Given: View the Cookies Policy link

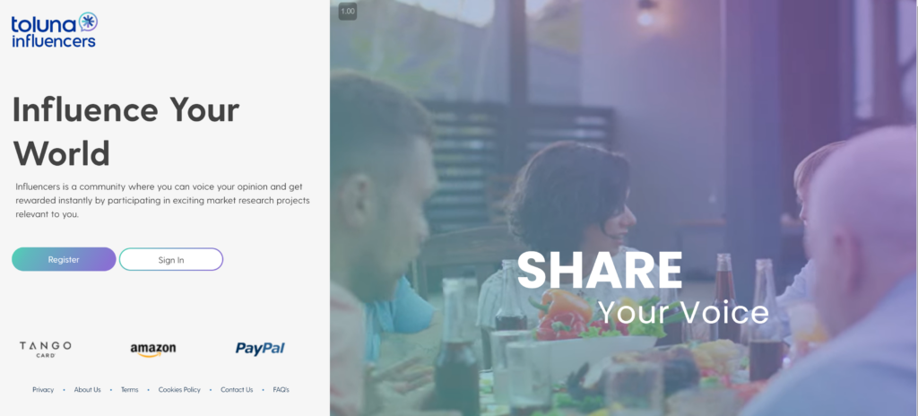Looking at the screenshot, I should click(179, 390).
